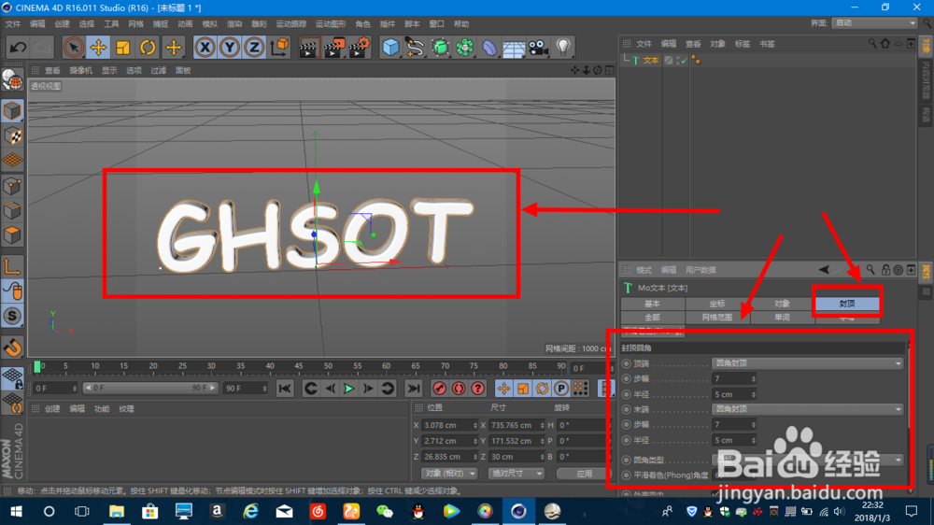This screenshot has width=934, height=525.
Task: Click the record keyframe red icon
Action: tap(440, 389)
